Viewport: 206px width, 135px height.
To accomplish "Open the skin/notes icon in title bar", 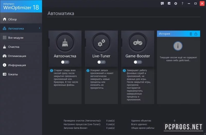I will coord(169,4).
